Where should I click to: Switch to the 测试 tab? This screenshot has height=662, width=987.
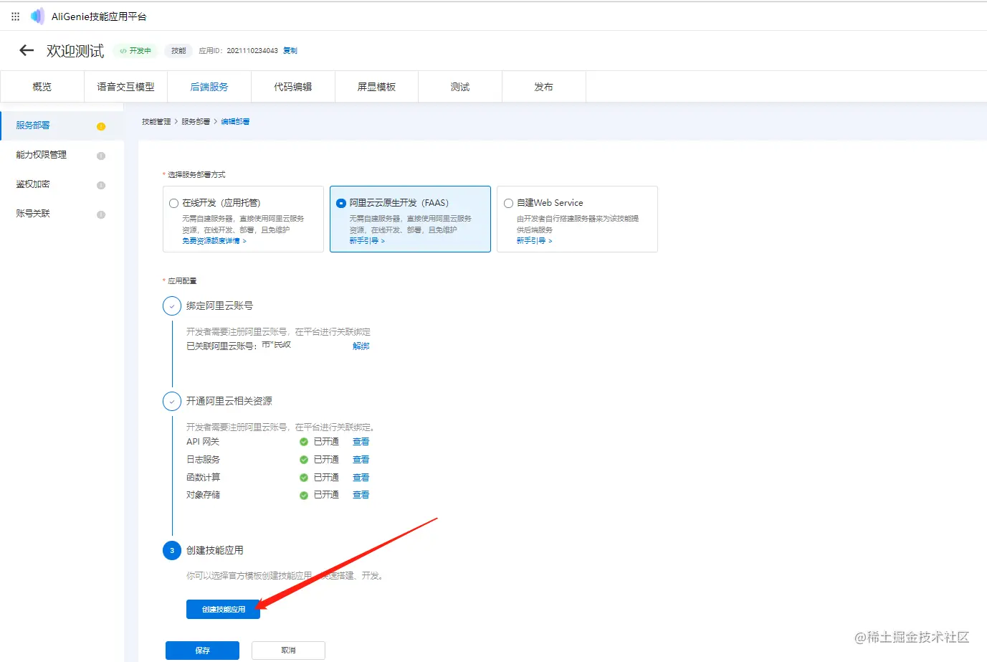tap(460, 87)
